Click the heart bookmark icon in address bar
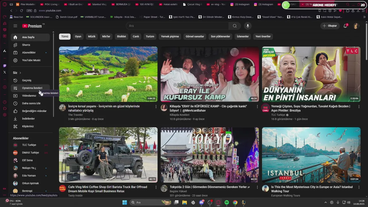This screenshot has height=207, width=368. pos(340,11)
